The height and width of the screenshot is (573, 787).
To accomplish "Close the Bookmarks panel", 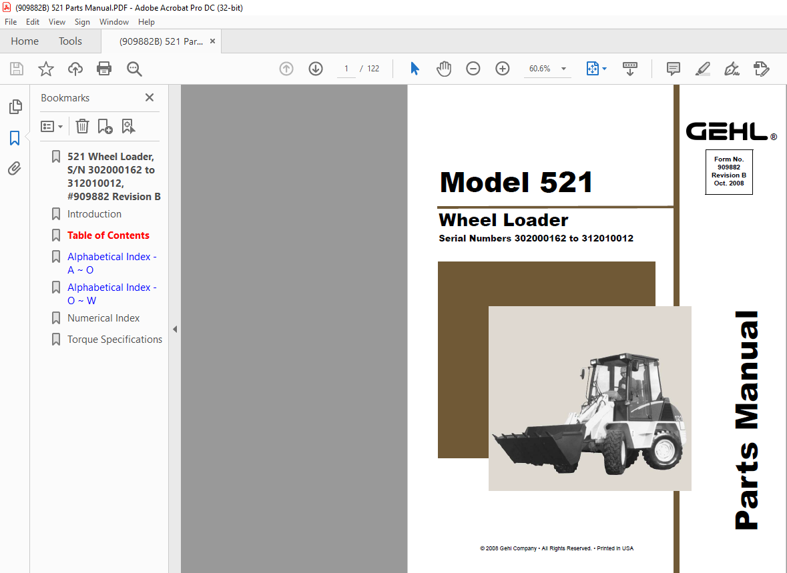I will 150,97.
